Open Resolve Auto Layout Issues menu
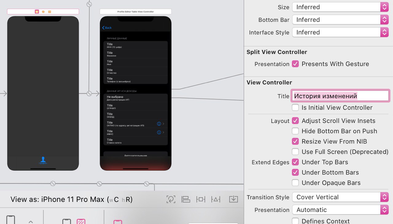Image resolution: width=393 pixels, height=224 pixels. pos(216,199)
